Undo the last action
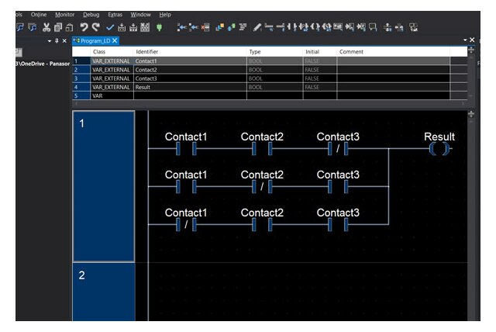The image size is (496, 332). pyautogui.click(x=84, y=27)
